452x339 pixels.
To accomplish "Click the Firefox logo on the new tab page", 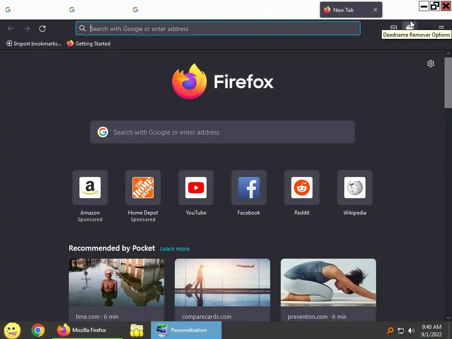I will 189,81.
